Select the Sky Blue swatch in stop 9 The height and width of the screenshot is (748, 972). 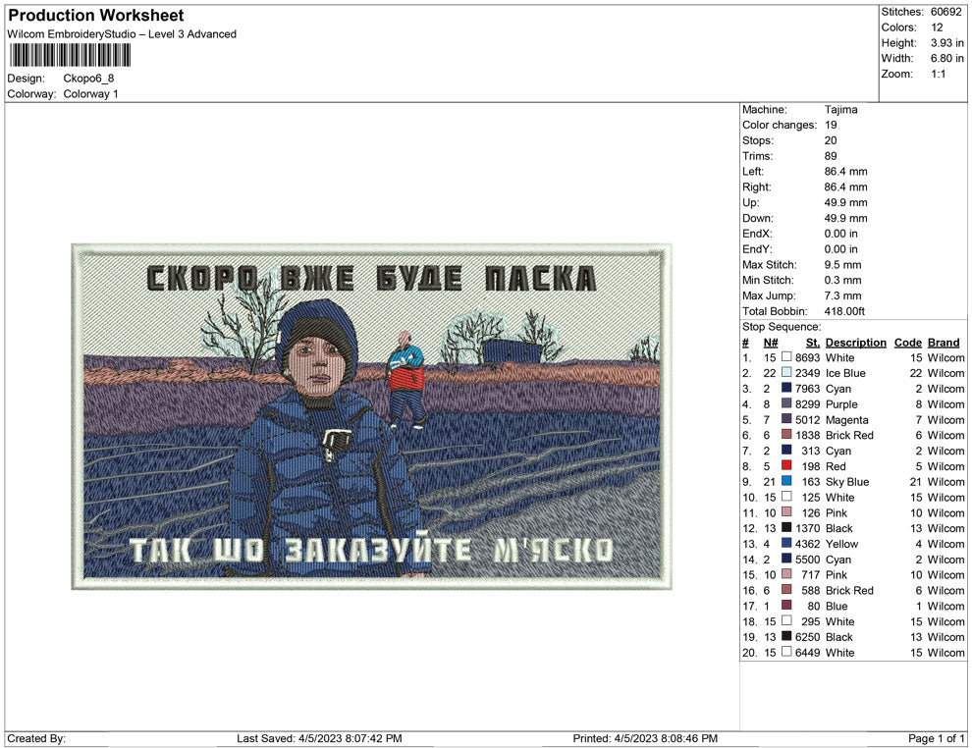tap(786, 482)
